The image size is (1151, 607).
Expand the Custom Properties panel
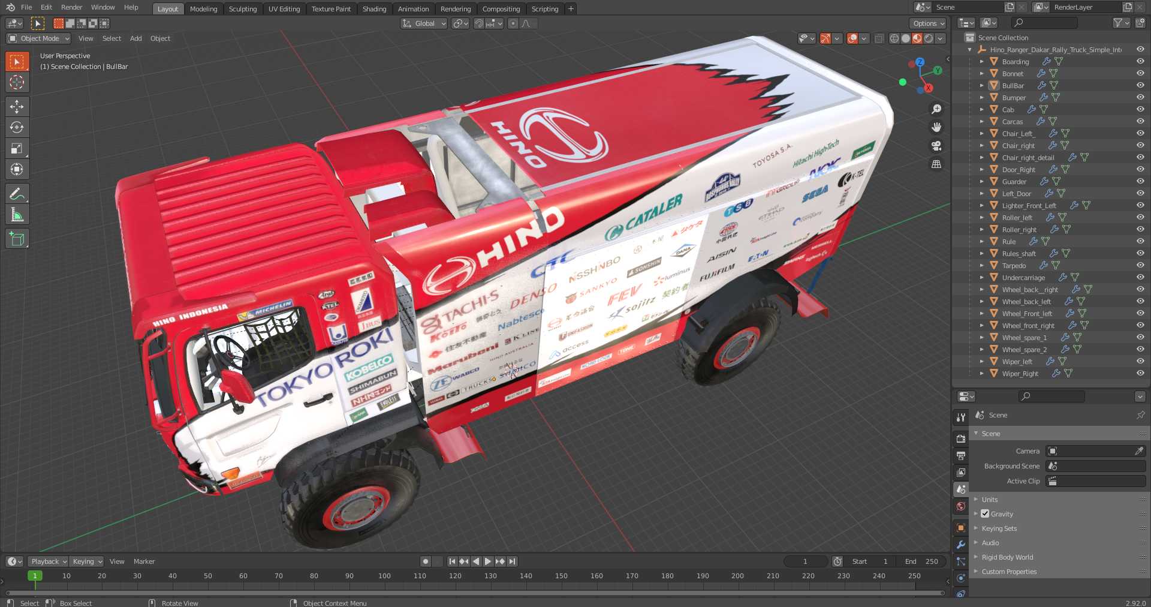click(1009, 572)
